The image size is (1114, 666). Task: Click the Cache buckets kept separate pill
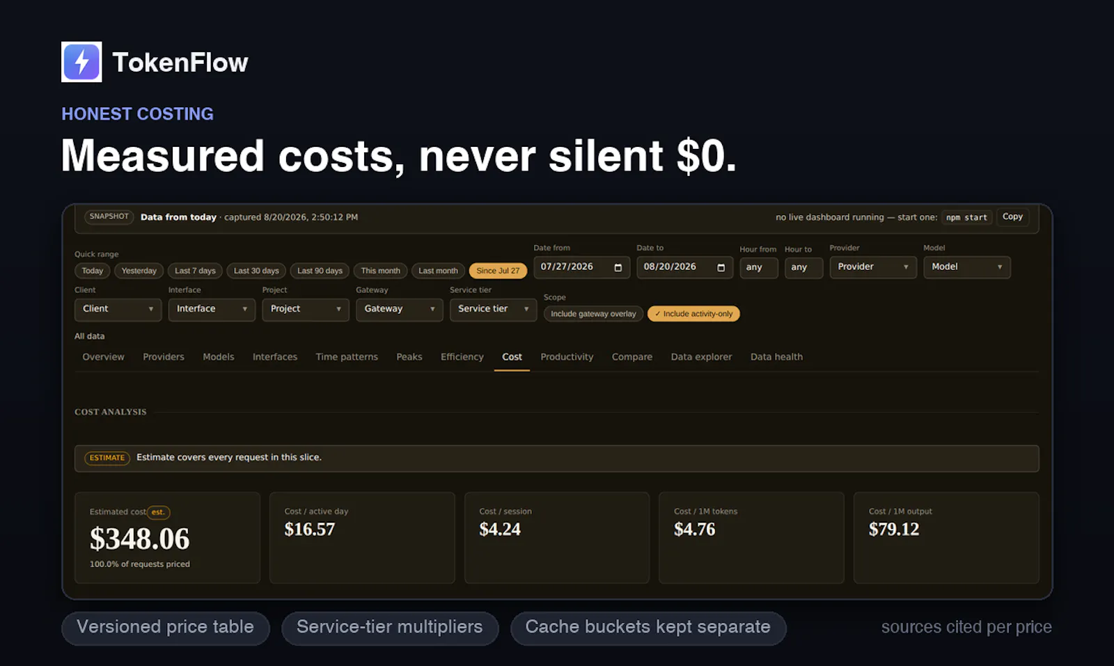tap(648, 628)
